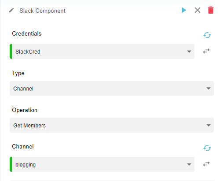This screenshot has width=220, height=181.
Task: Delete component using red trash icon
Action: [x=211, y=10]
